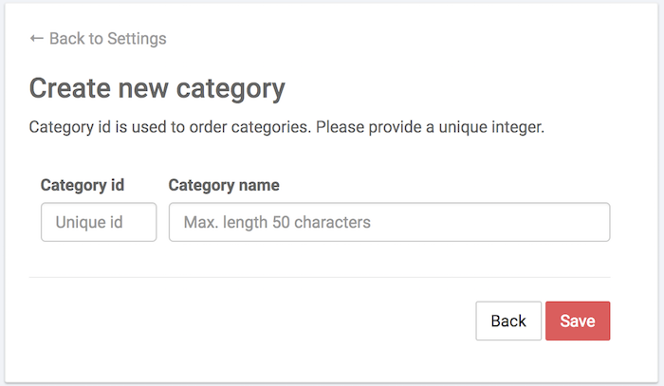Image resolution: width=664 pixels, height=386 pixels.
Task: Click the Category name field label
Action: [224, 185]
